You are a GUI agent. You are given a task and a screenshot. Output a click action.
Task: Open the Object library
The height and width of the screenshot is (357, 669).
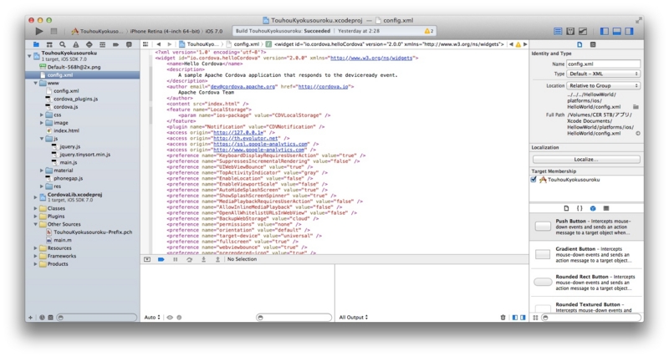click(x=593, y=208)
